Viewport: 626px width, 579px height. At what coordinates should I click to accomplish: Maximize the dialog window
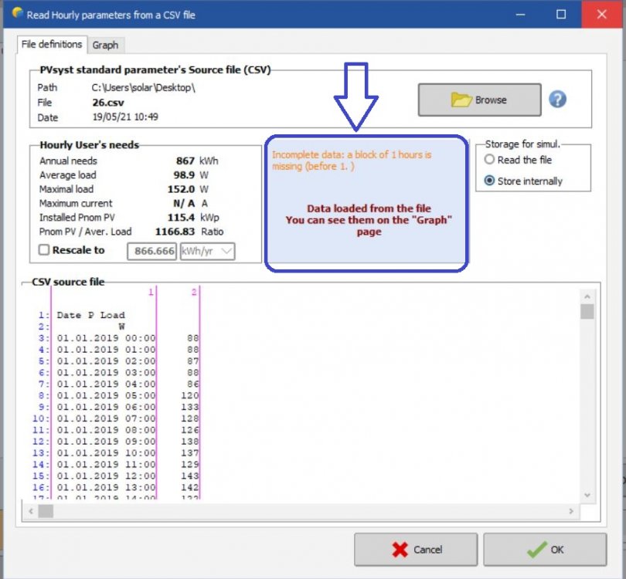point(562,14)
